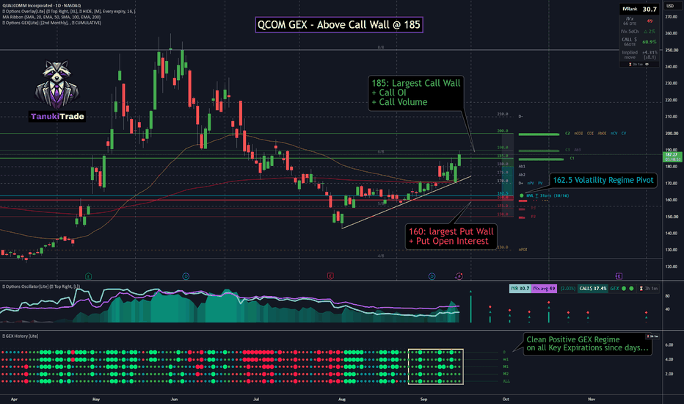
Task: Select the QUALCOMM Incorporated symbol title
Action: (27, 6)
